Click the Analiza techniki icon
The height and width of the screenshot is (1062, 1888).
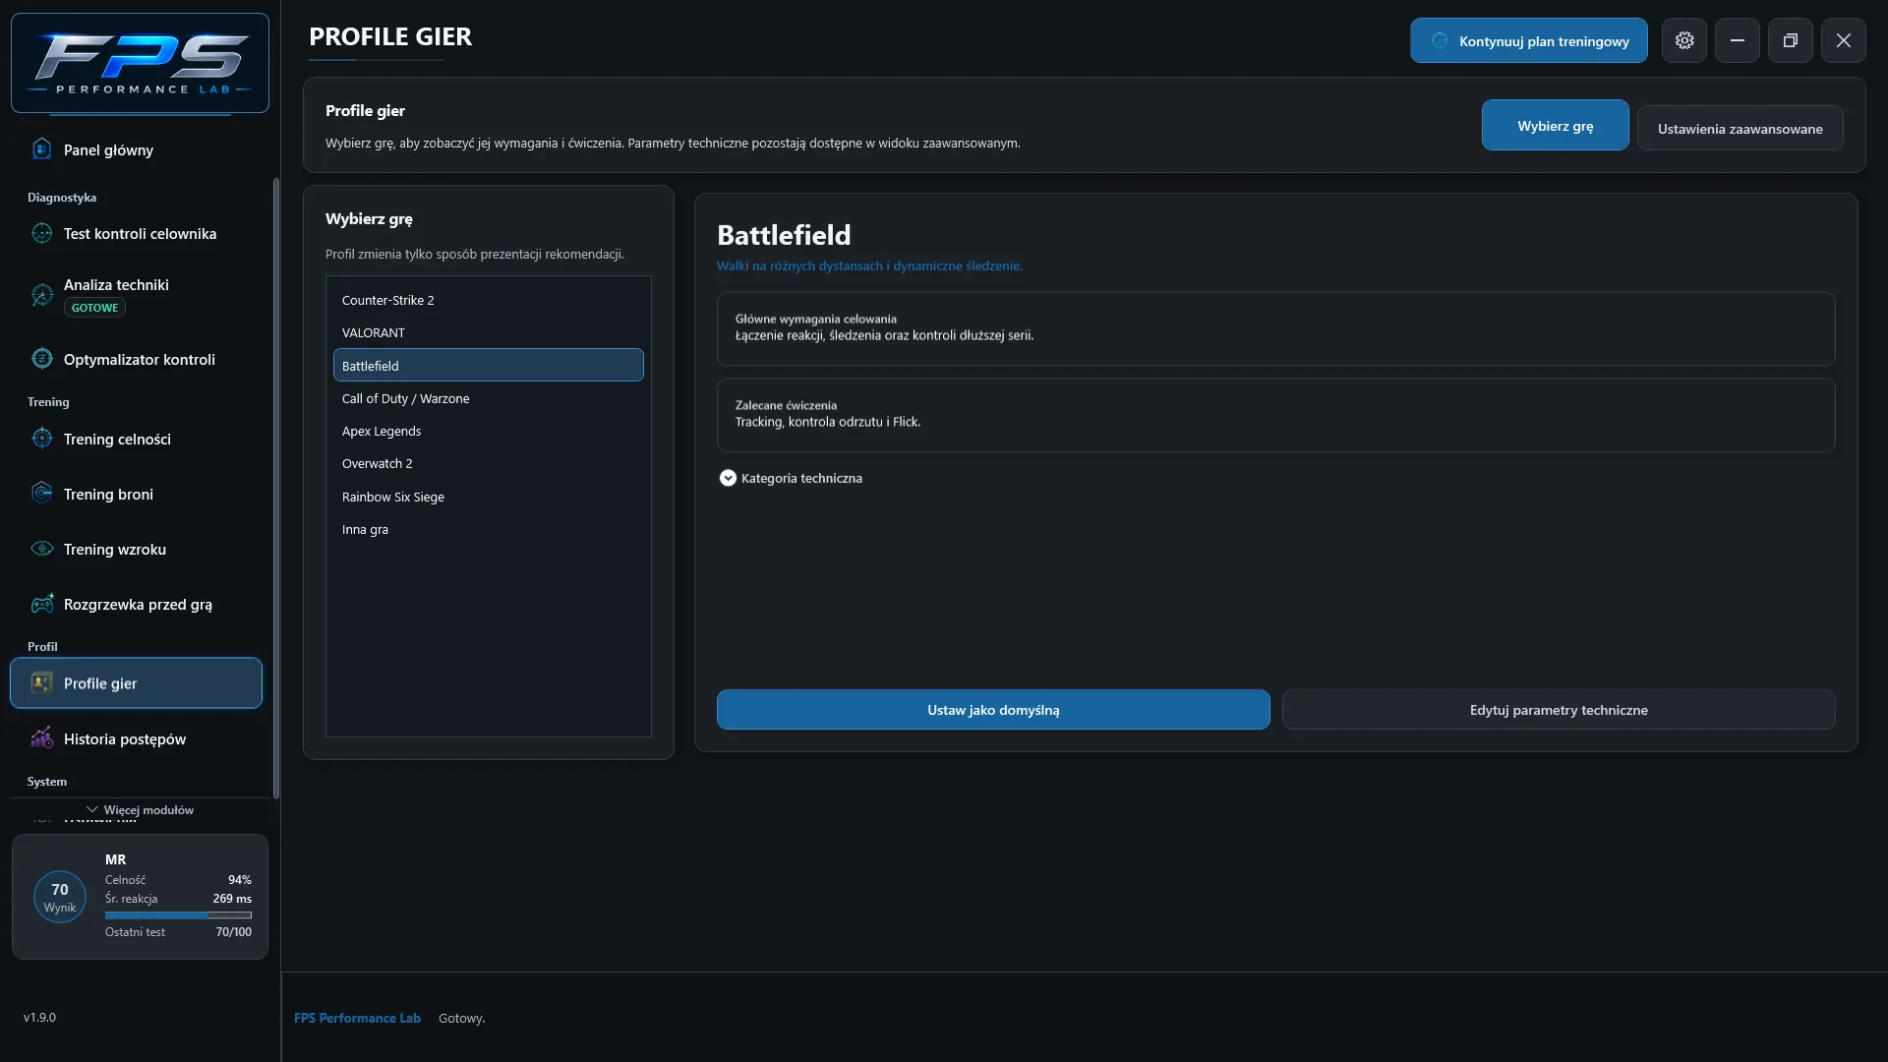click(x=41, y=294)
